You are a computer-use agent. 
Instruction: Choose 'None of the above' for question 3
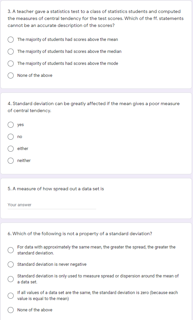10,75
